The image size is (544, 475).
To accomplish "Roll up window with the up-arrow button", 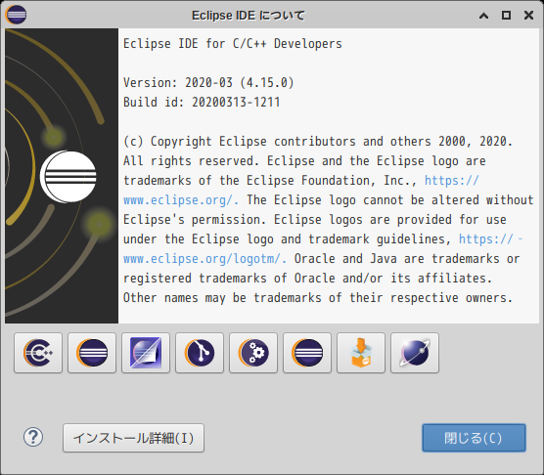I will click(x=484, y=16).
